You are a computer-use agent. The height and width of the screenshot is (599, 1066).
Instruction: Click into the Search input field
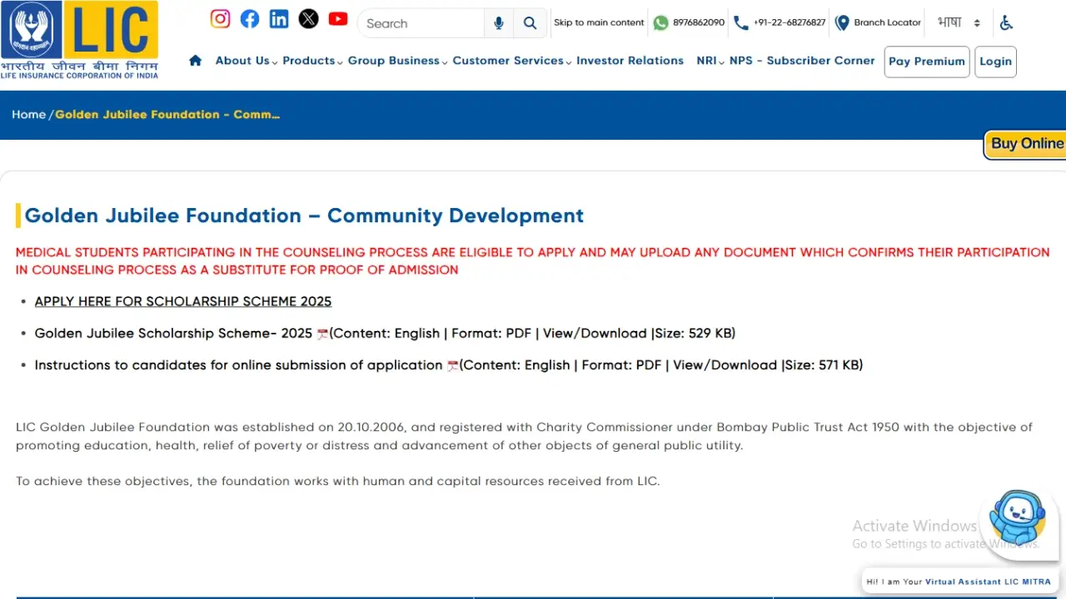tap(421, 23)
